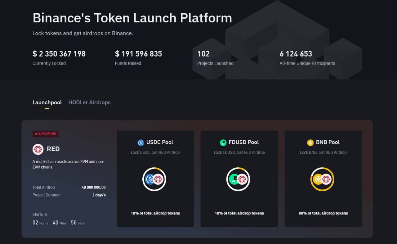Click the RED project name
397x244 pixels.
click(53, 149)
